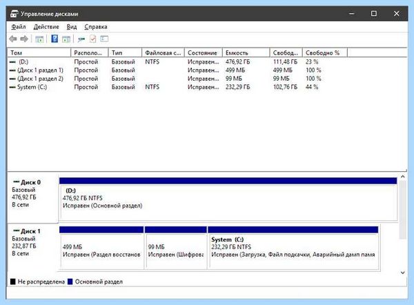The height and width of the screenshot is (305, 414).
Task: Click the volume icon of System (C:)
Action: [12, 87]
